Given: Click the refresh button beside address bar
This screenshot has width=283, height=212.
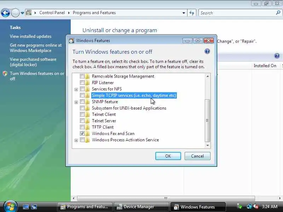Looking at the screenshot, I should click(x=192, y=13).
